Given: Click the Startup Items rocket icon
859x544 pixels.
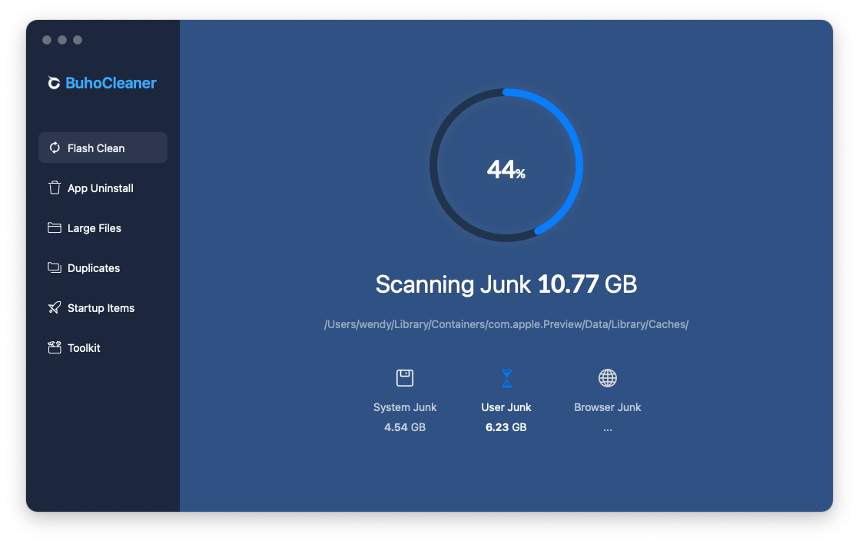Looking at the screenshot, I should pos(55,307).
